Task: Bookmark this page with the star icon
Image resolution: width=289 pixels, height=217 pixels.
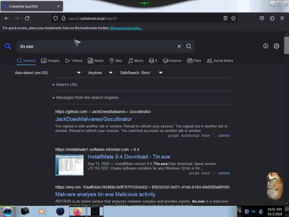Action: (233, 18)
